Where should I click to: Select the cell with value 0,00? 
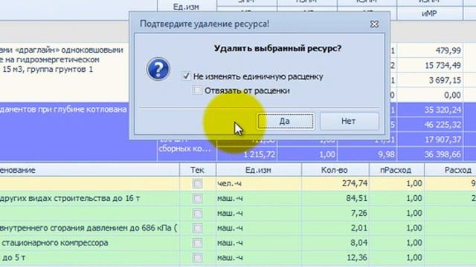pyautogui.click(x=430, y=95)
